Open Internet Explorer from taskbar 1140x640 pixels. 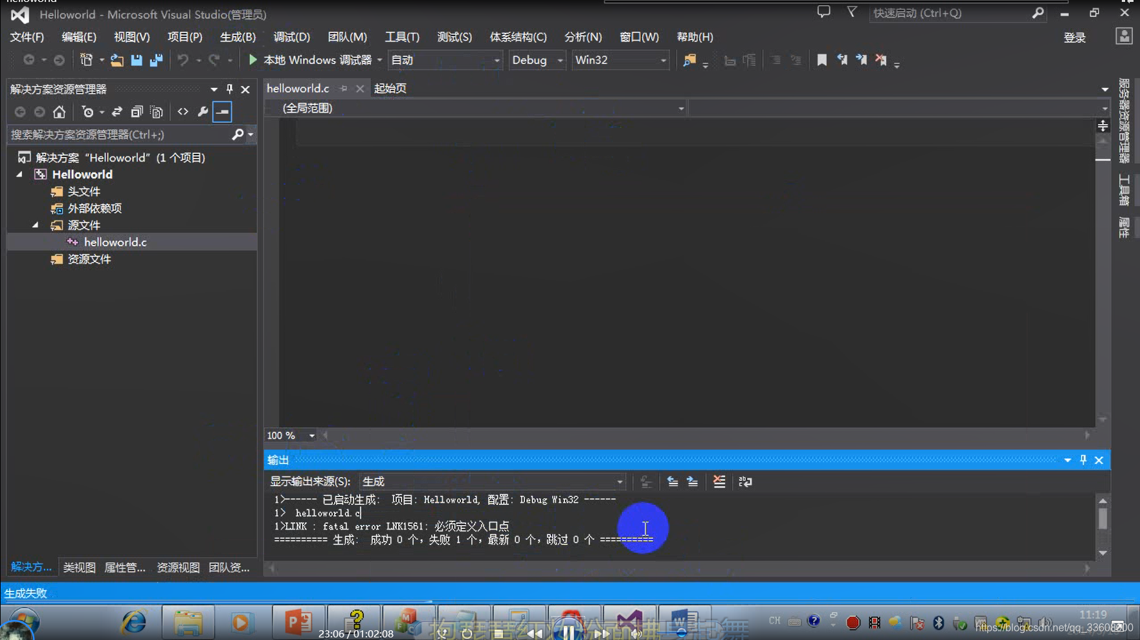[x=134, y=623]
